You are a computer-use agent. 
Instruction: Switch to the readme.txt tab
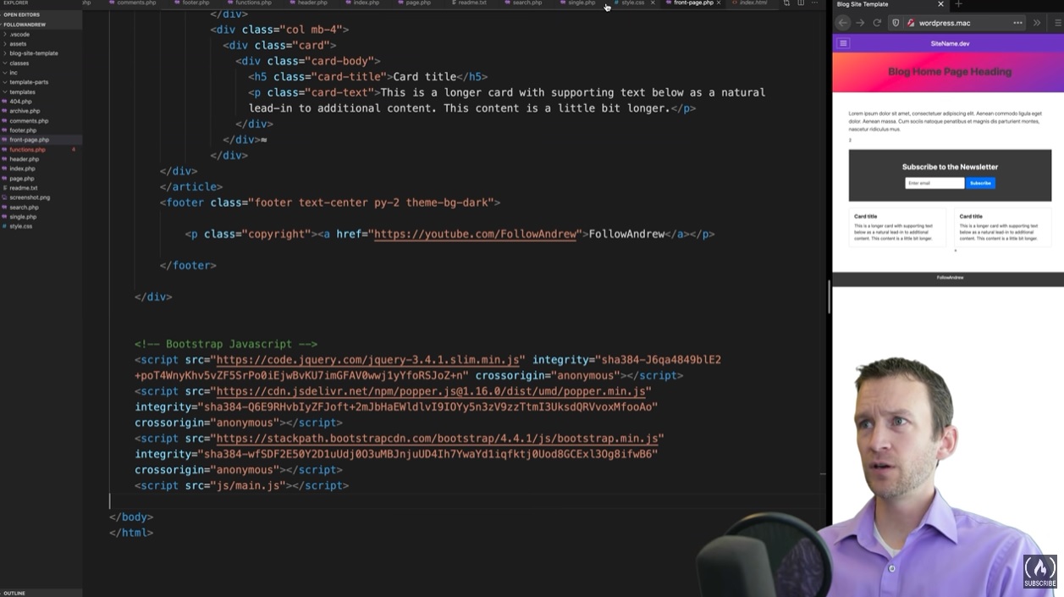tap(471, 3)
